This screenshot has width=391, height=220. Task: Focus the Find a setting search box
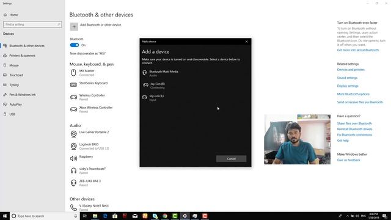click(32, 24)
